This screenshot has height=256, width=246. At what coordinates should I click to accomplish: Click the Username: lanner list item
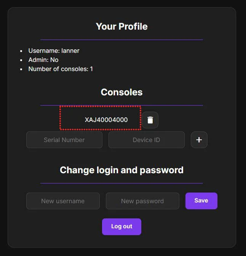click(54, 51)
